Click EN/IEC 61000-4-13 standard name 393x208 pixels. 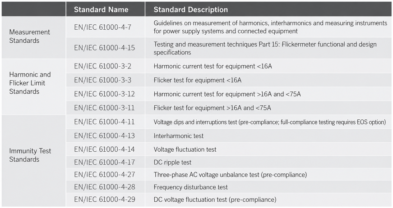tap(104, 136)
